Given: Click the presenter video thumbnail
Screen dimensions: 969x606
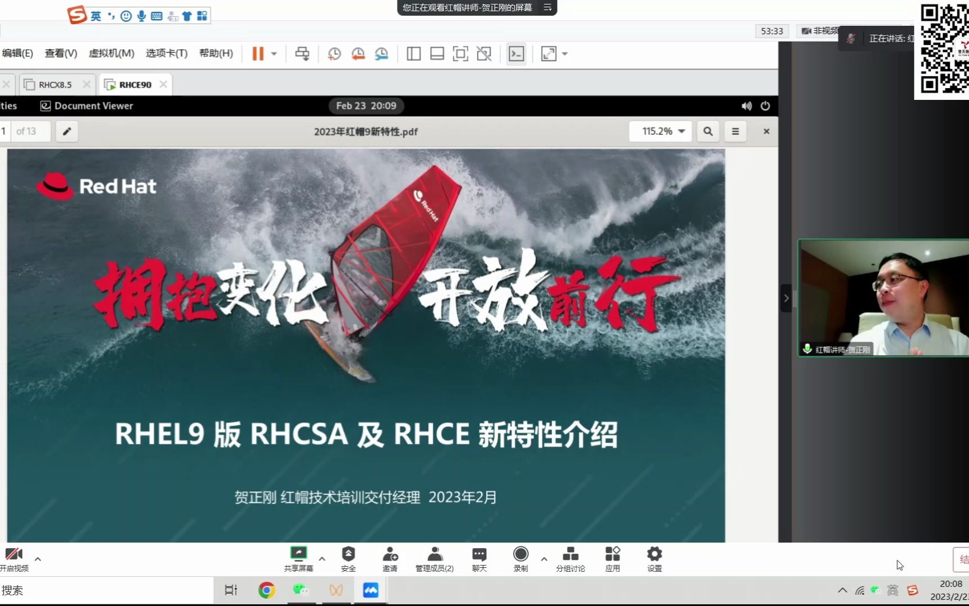Looking at the screenshot, I should [x=884, y=298].
